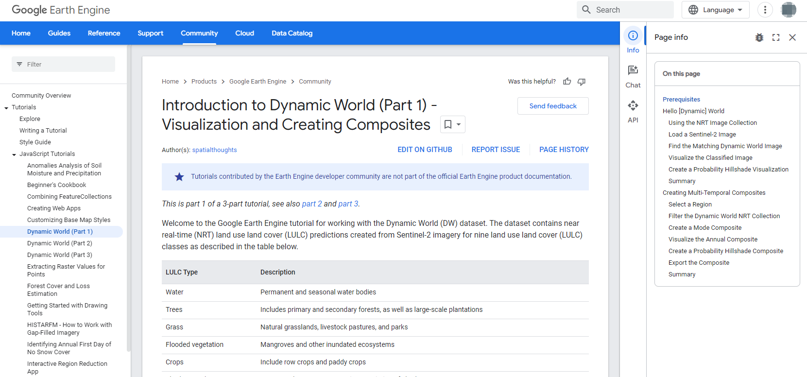Click Home in the breadcrumb
Image resolution: width=807 pixels, height=377 pixels.
tap(170, 82)
